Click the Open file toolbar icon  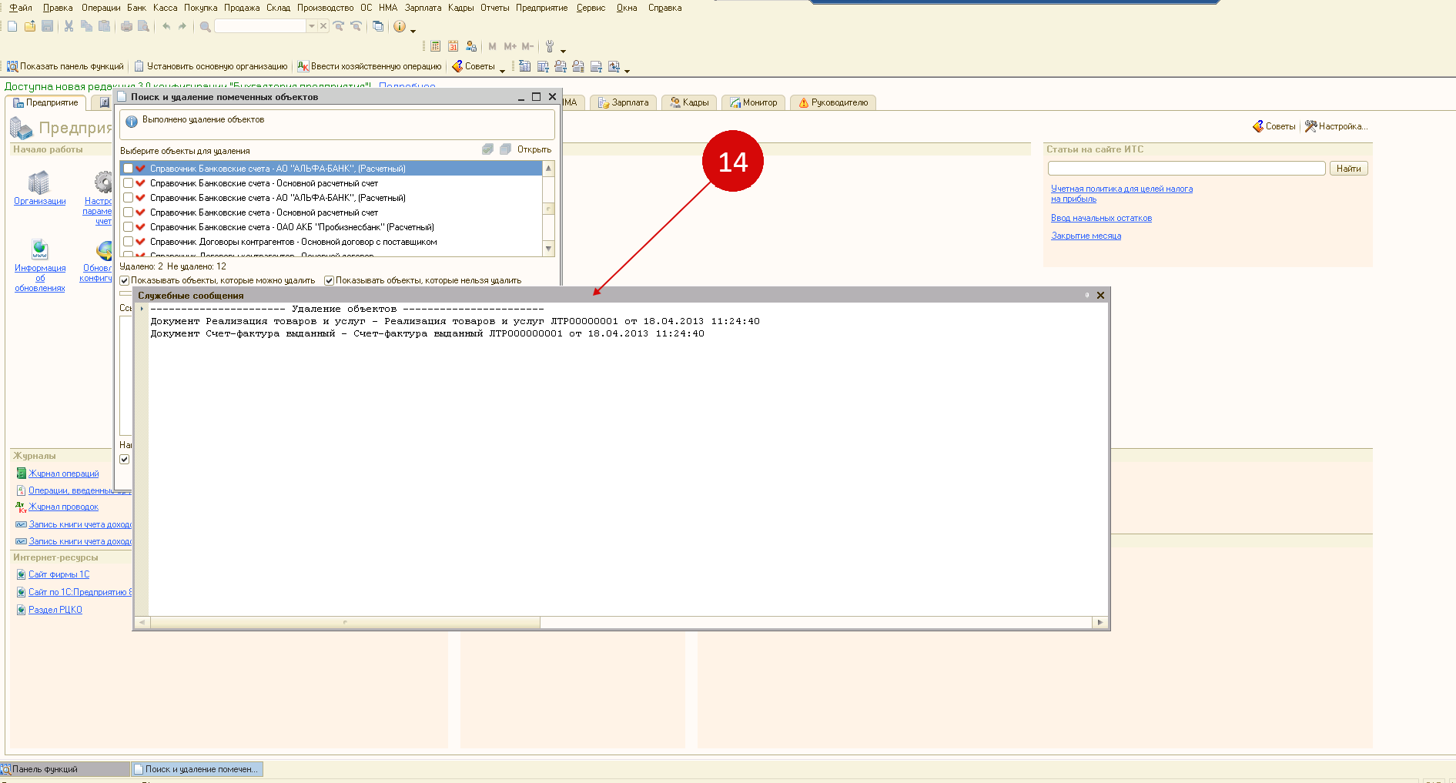30,26
